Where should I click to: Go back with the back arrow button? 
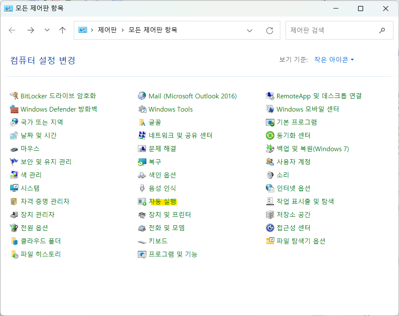(x=12, y=30)
